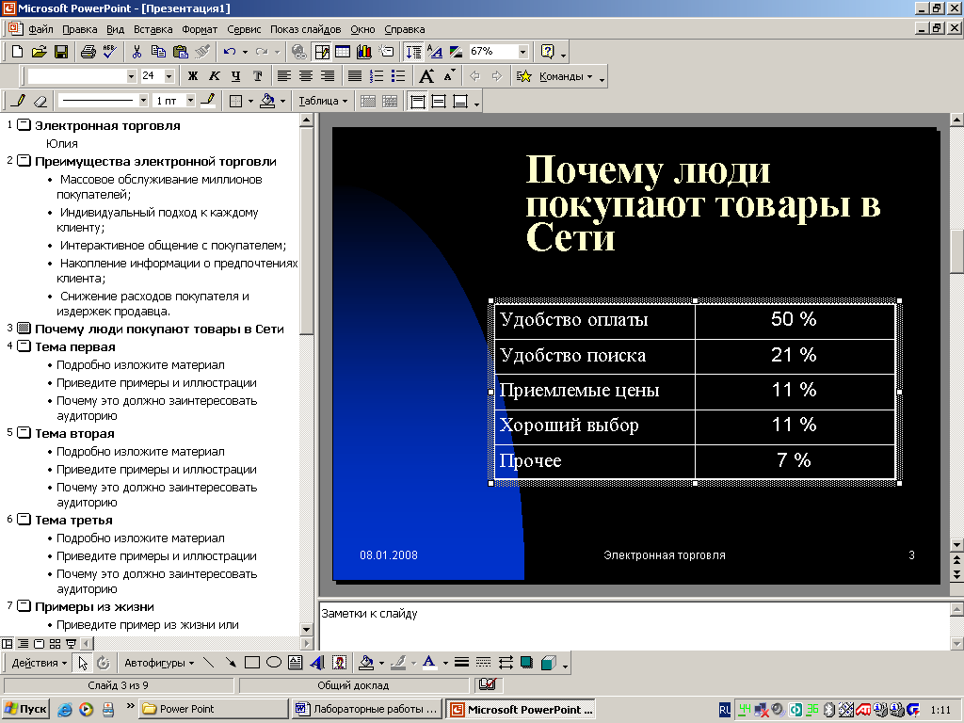Image resolution: width=964 pixels, height=723 pixels.
Task: Open the Действия dropdown menu
Action: pos(39,663)
